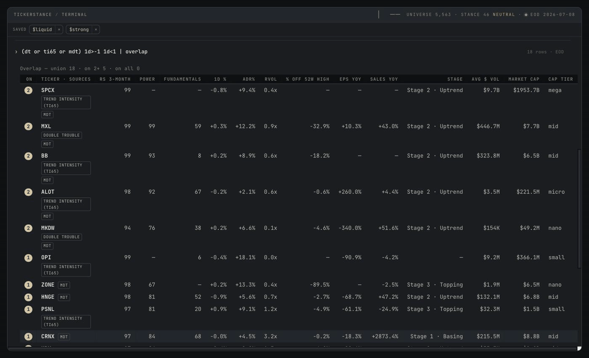
Task: Open ticker SPCX
Action: 48,90
